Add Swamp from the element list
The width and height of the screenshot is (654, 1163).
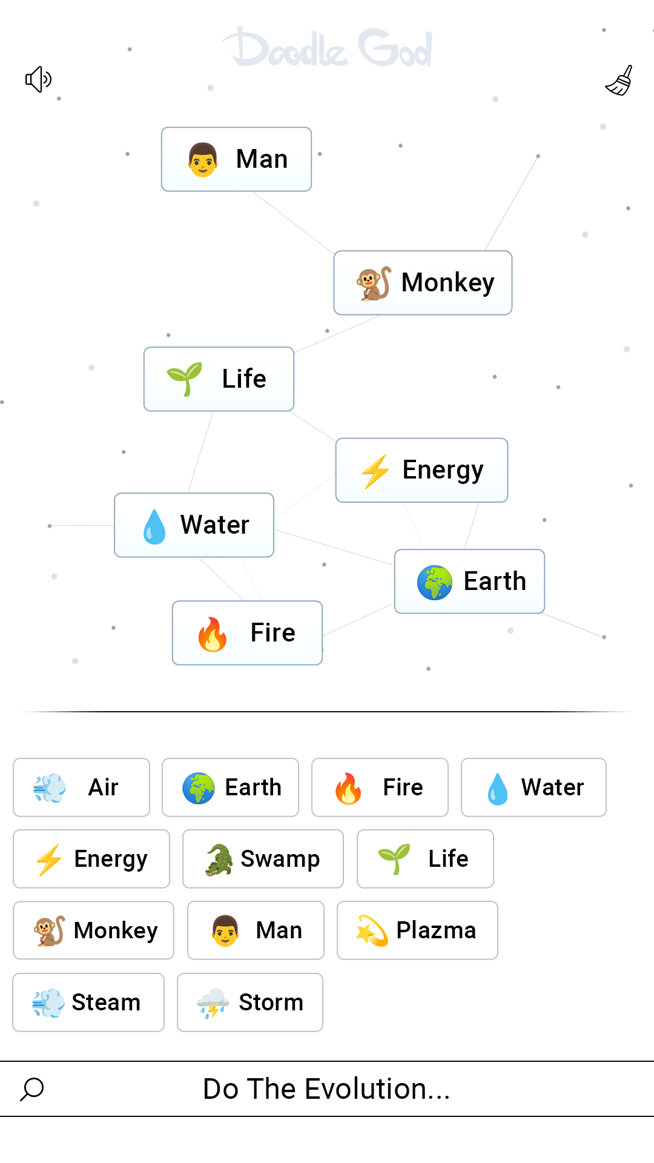coord(263,859)
